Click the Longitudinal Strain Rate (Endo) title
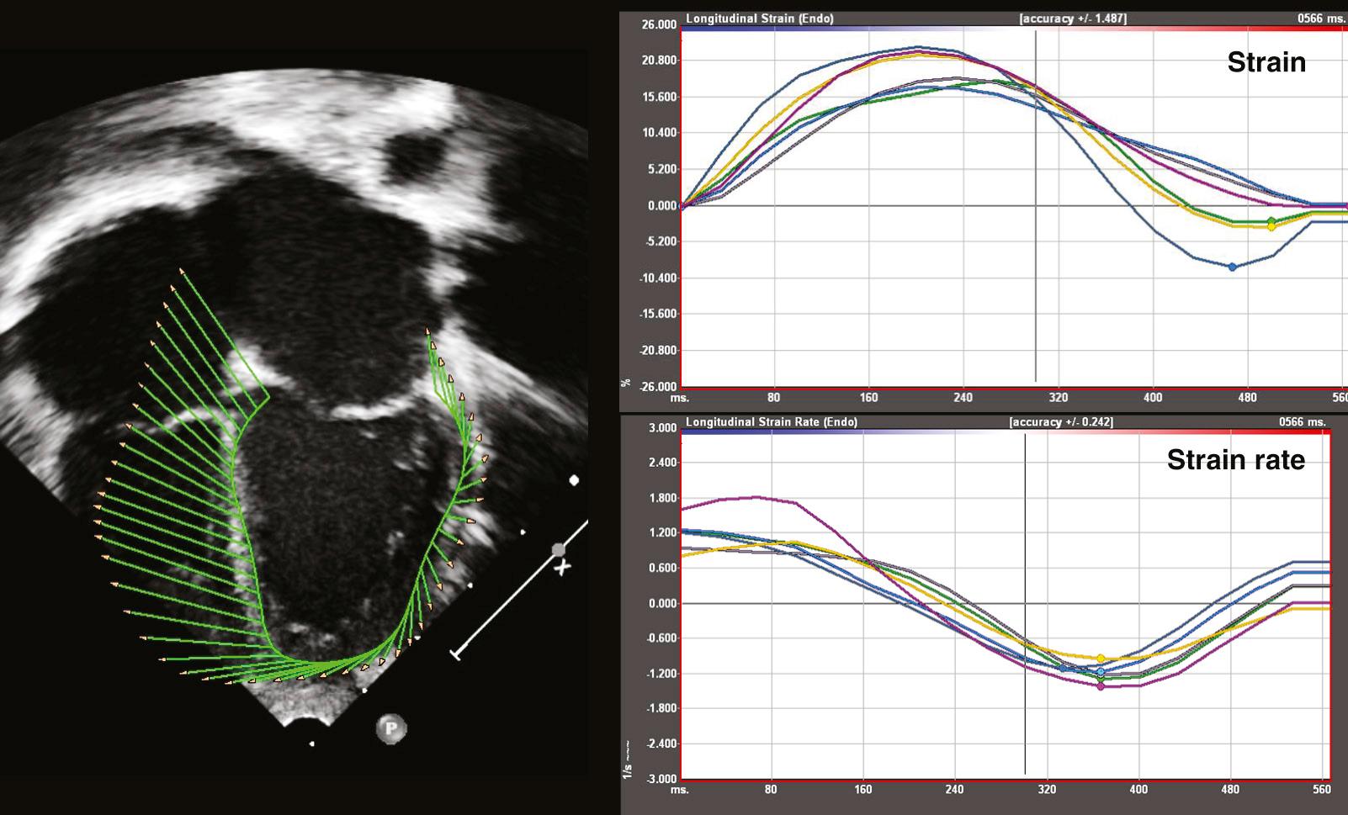This screenshot has height=815, width=1348. point(771,421)
